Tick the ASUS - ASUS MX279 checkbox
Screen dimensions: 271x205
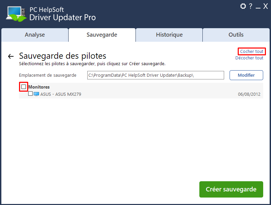tap(30, 94)
